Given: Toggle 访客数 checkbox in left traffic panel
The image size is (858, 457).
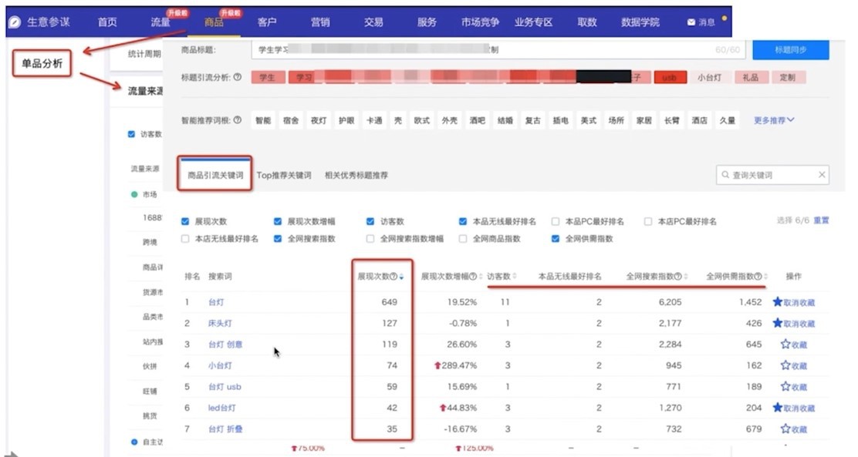Looking at the screenshot, I should tap(131, 134).
